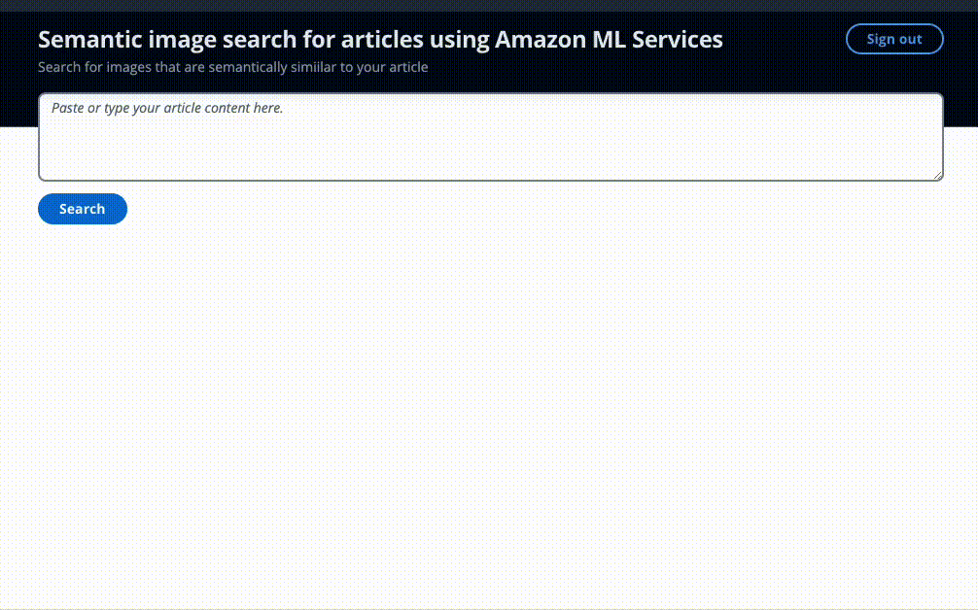Click the "Semantic image search" page heading

tap(380, 40)
